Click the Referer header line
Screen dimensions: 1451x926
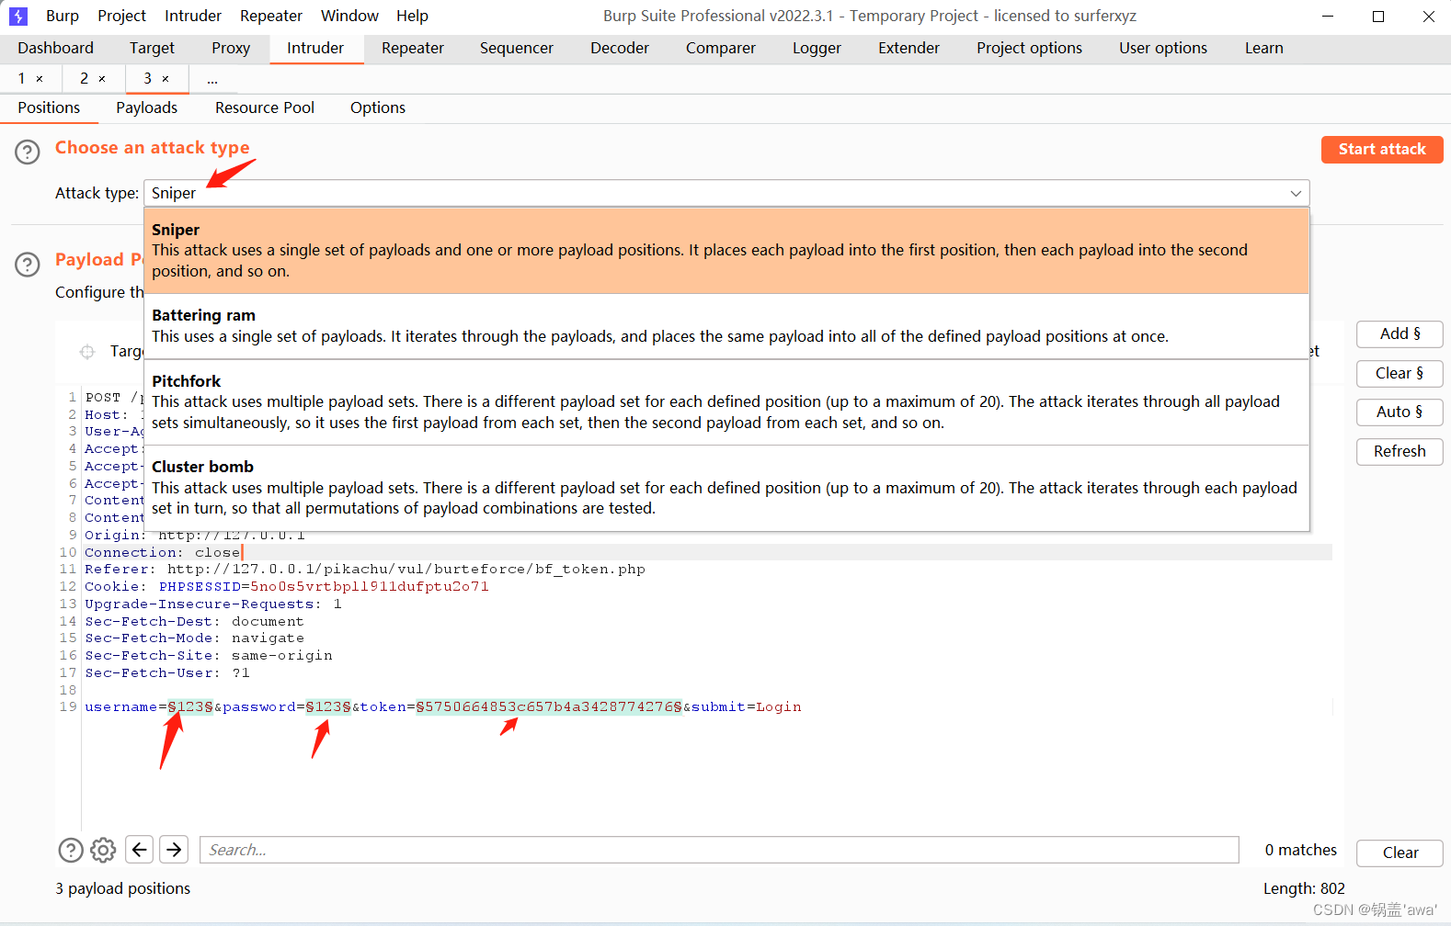point(365,570)
